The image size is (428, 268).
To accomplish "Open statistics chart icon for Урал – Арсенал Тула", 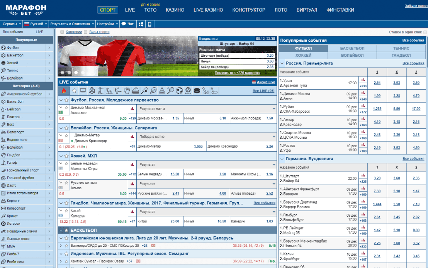I will tap(363, 80).
